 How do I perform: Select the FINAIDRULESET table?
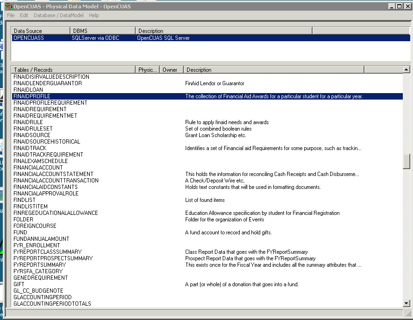[x=33, y=129]
